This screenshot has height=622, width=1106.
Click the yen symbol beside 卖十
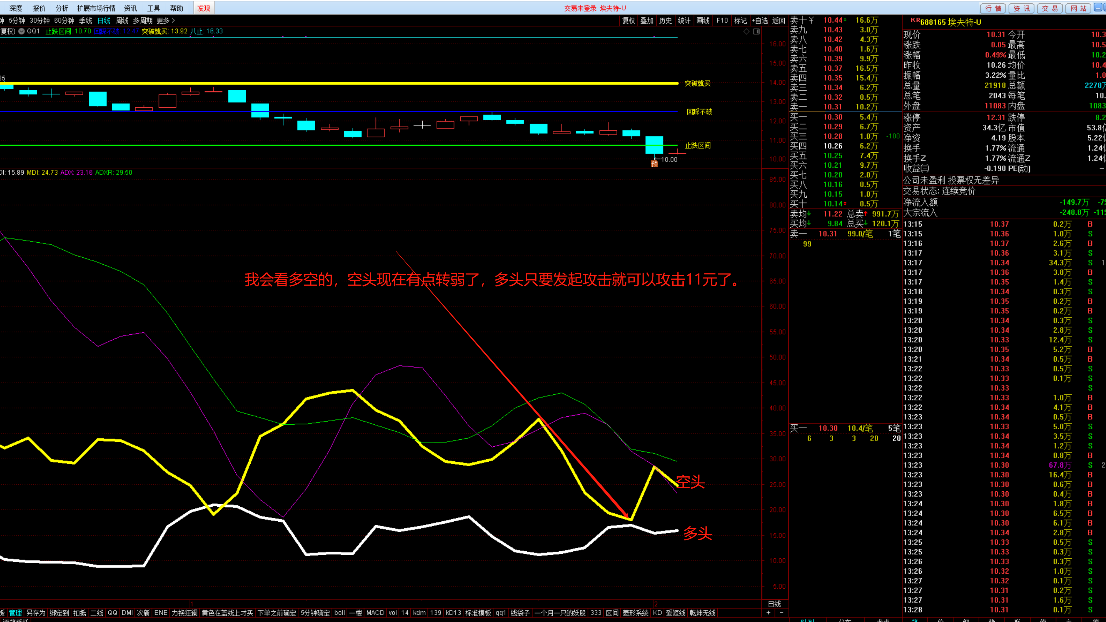click(x=811, y=20)
